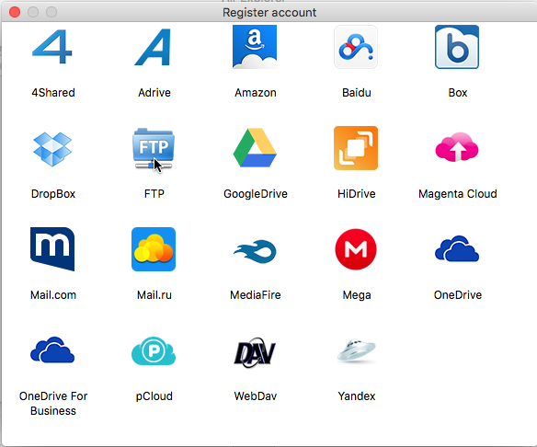Screen dimensions: 537x447
Task: Select the teal pCloud icon
Action: (x=154, y=350)
